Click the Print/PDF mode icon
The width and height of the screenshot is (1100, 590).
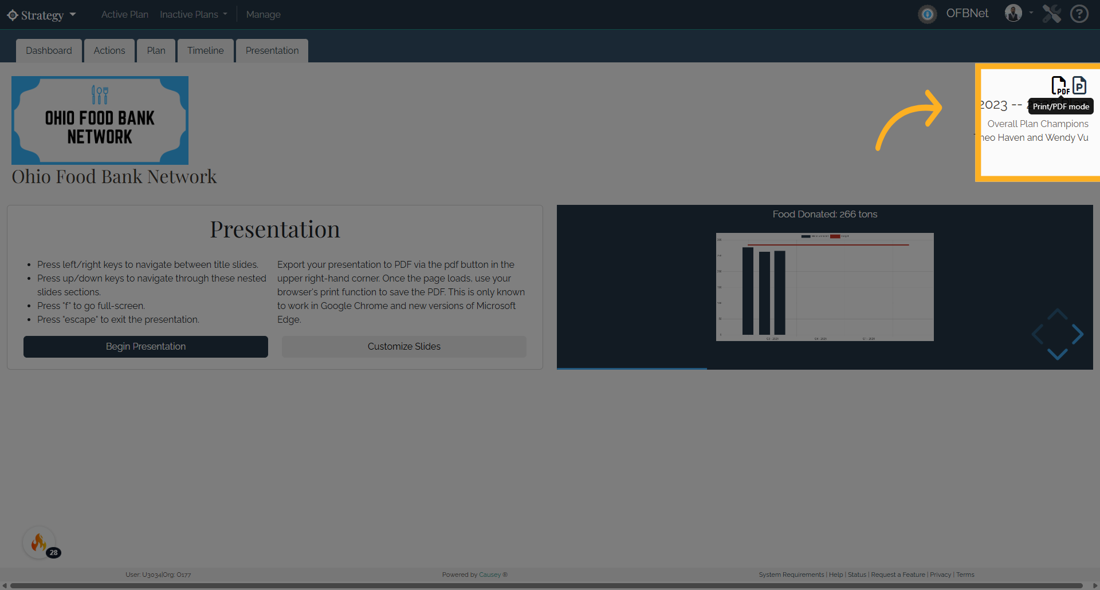(x=1060, y=85)
